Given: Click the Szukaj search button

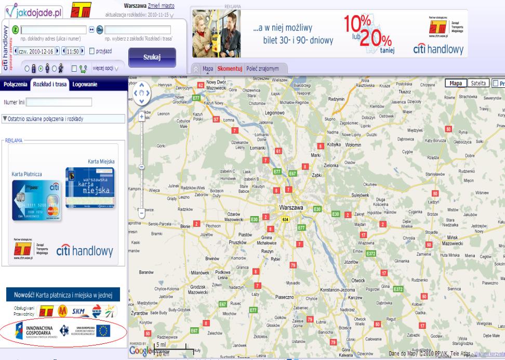Looking at the screenshot, I should click(x=152, y=57).
